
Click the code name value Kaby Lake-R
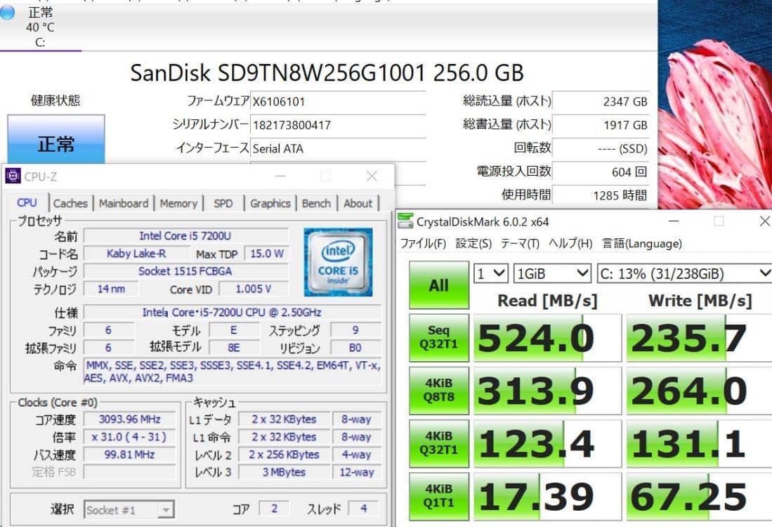[136, 254]
